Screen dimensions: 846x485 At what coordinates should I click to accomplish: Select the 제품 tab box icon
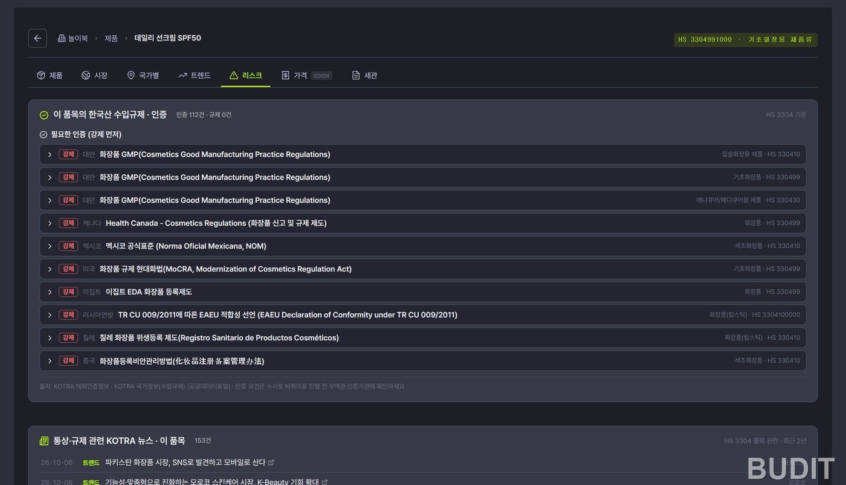[41, 76]
